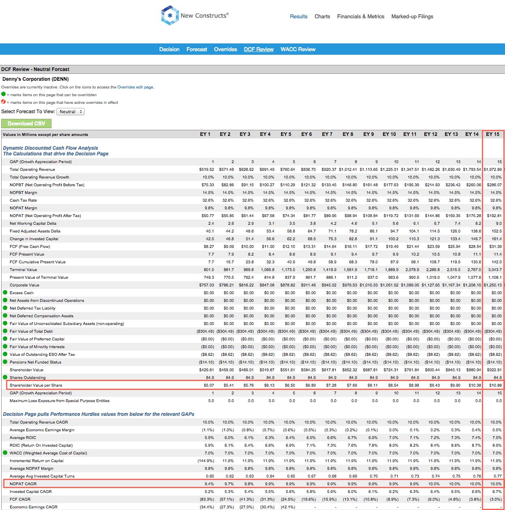The height and width of the screenshot is (510, 505).
Task: Click override dot for Fair Value of Minority Interests
Action: [x=5, y=346]
